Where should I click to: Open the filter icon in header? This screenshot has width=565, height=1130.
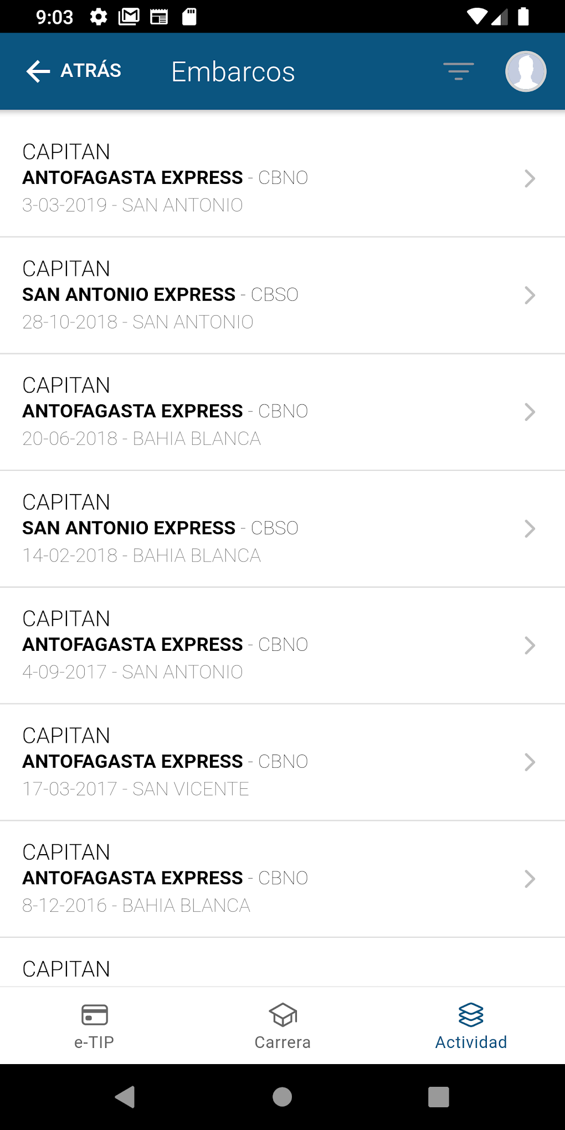(459, 71)
